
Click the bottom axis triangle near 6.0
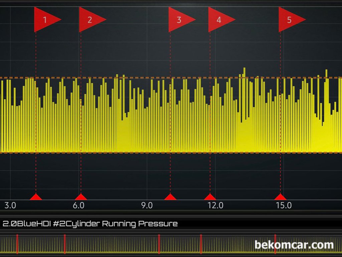81,197
